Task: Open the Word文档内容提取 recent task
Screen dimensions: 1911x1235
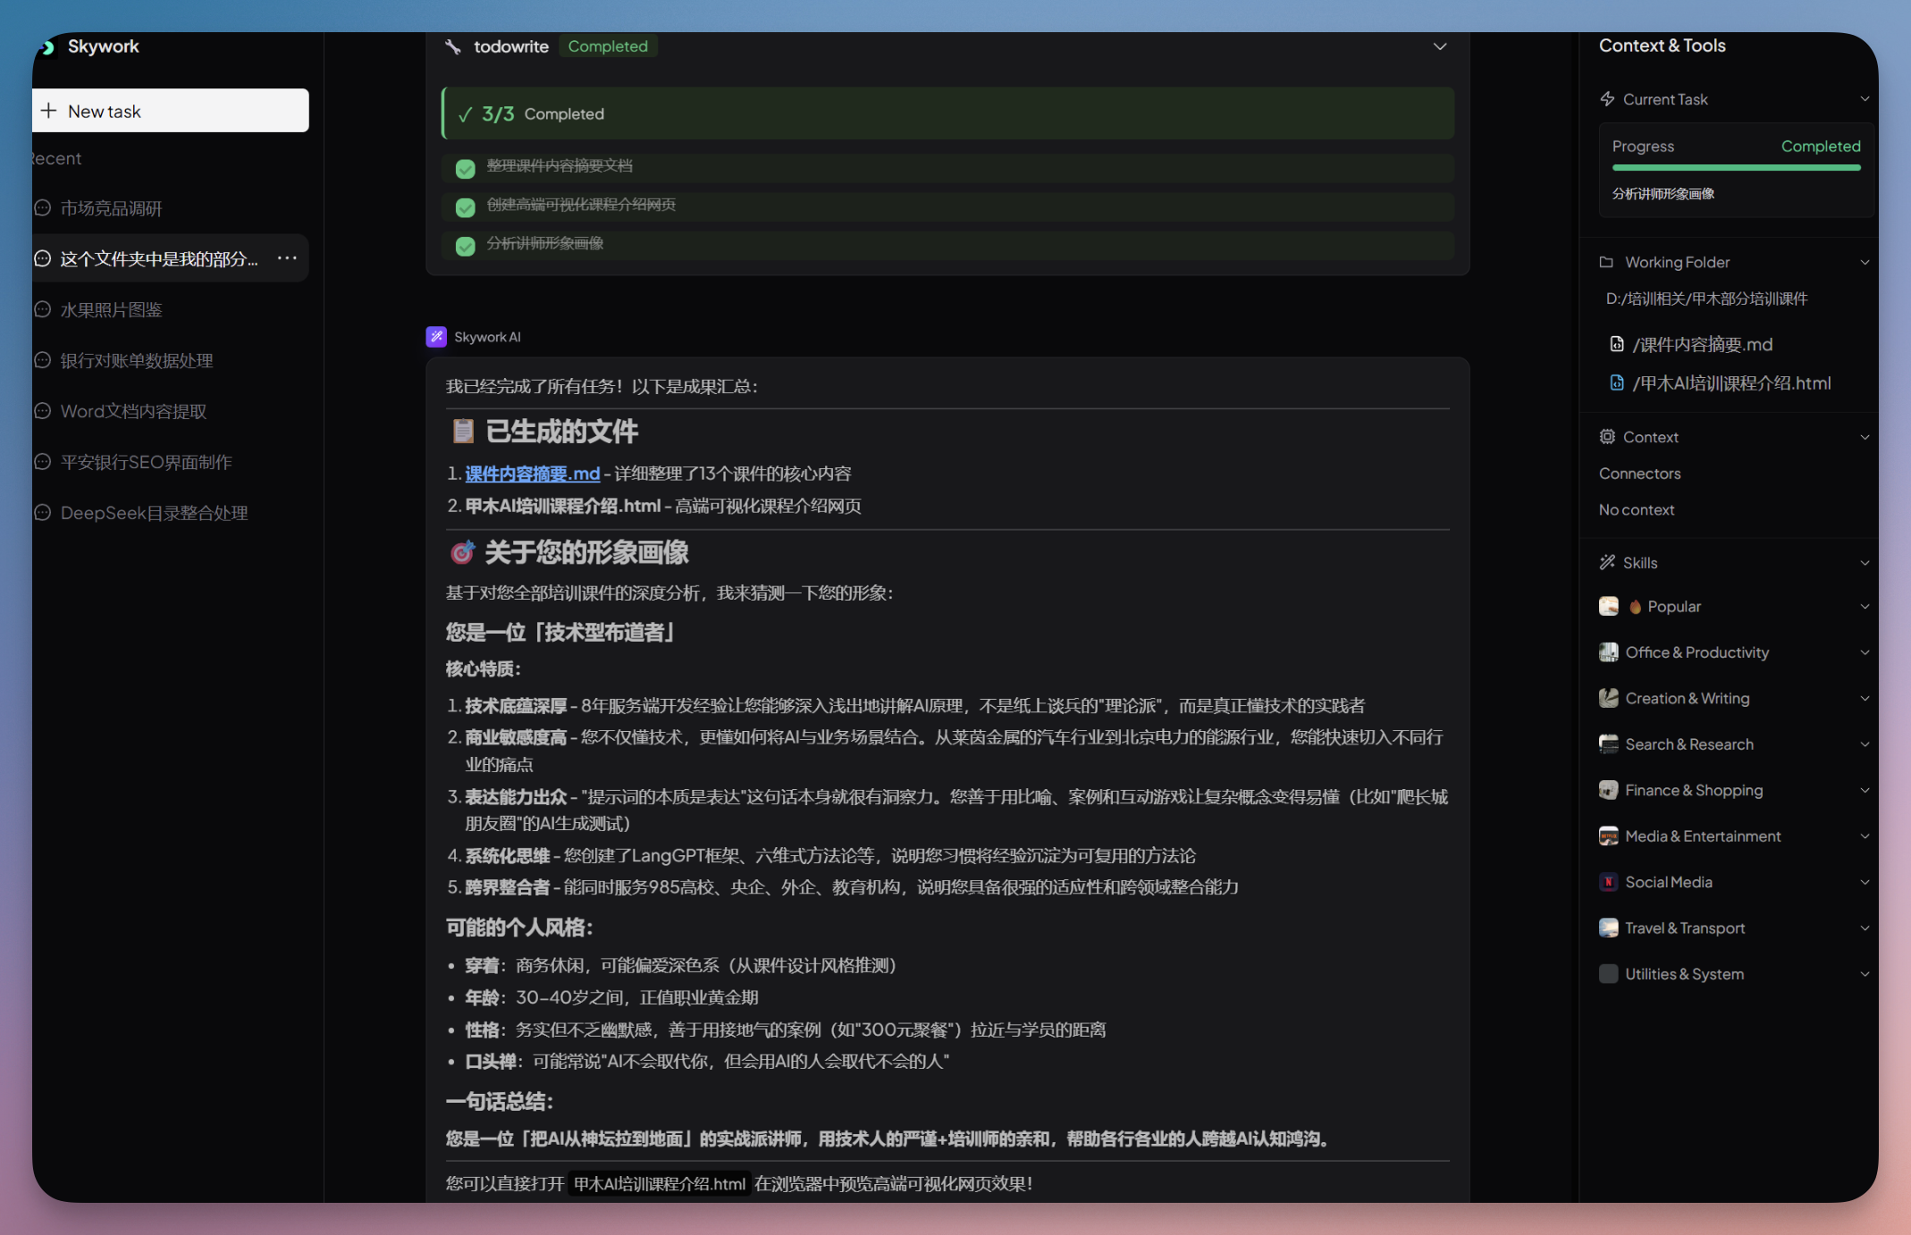Action: click(x=171, y=411)
